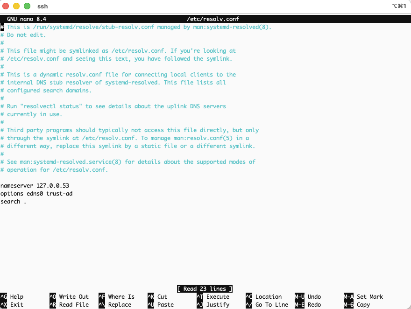The width and height of the screenshot is (411, 309).
Task: Click the M-6 Copy shortcut
Action: [x=357, y=305]
